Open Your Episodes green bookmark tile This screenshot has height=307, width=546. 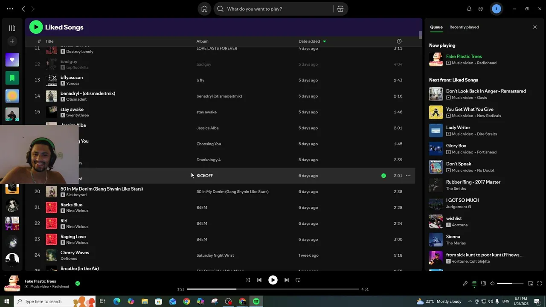tap(12, 78)
